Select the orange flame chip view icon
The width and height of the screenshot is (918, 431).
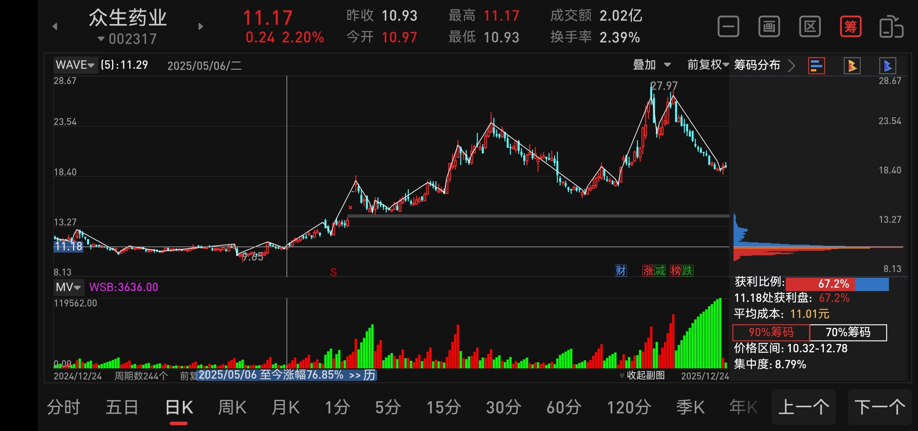pyautogui.click(x=852, y=66)
